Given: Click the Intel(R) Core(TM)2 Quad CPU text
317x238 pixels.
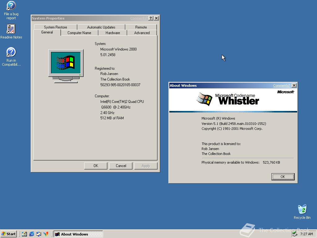Looking at the screenshot, I should pos(122,102).
